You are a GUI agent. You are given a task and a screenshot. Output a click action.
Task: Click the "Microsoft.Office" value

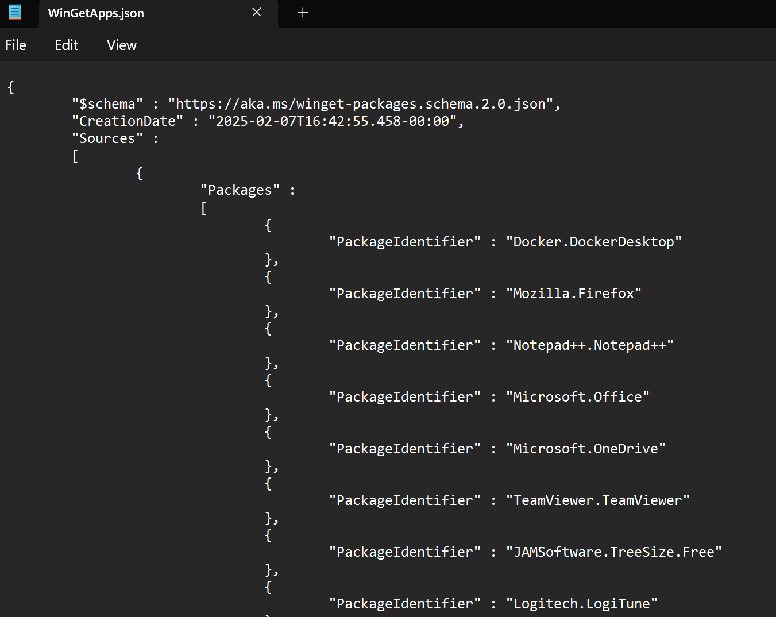[x=578, y=397]
